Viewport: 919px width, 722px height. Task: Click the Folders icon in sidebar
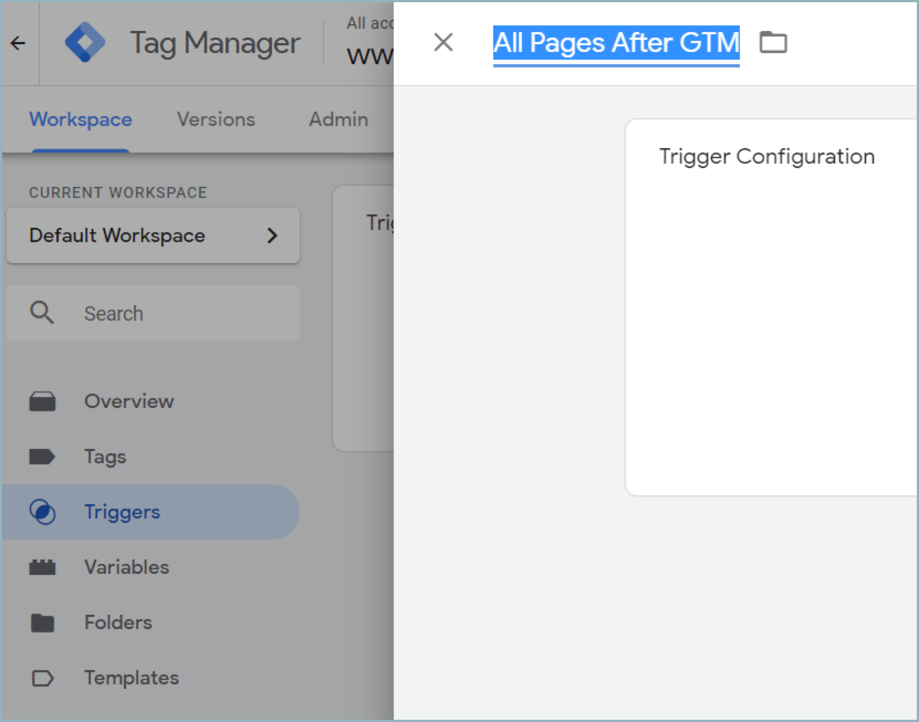click(42, 622)
